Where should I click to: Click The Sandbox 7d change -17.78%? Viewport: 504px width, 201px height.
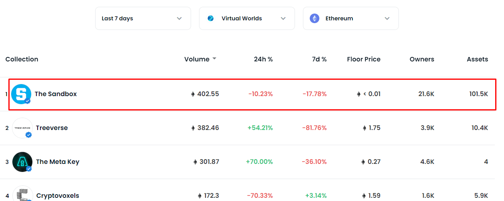click(x=315, y=94)
